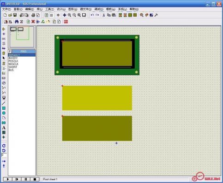Start simulation with play button
This screenshot has width=223, height=183.
[8, 179]
